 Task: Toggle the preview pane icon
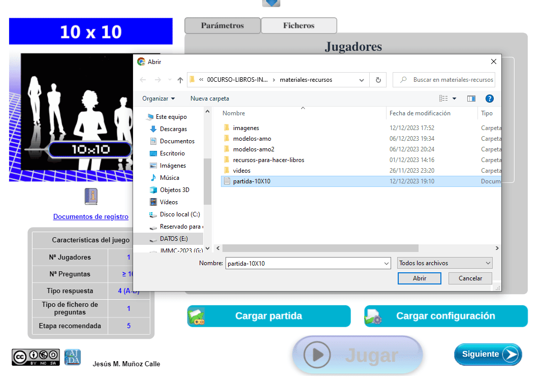(471, 99)
